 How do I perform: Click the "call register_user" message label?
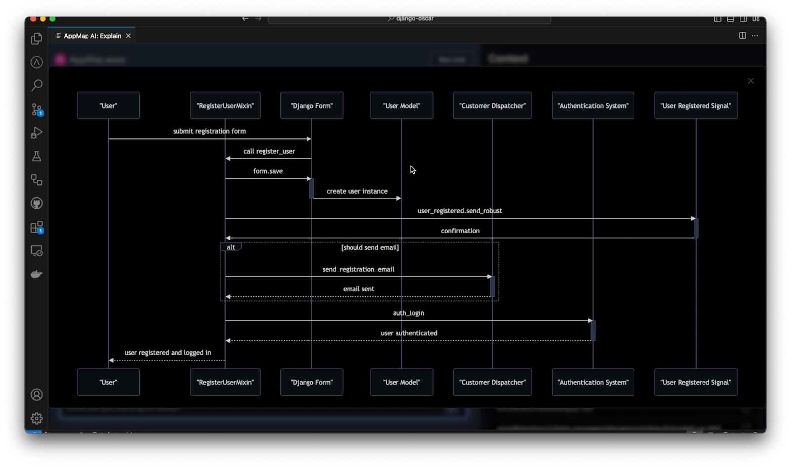[269, 151]
